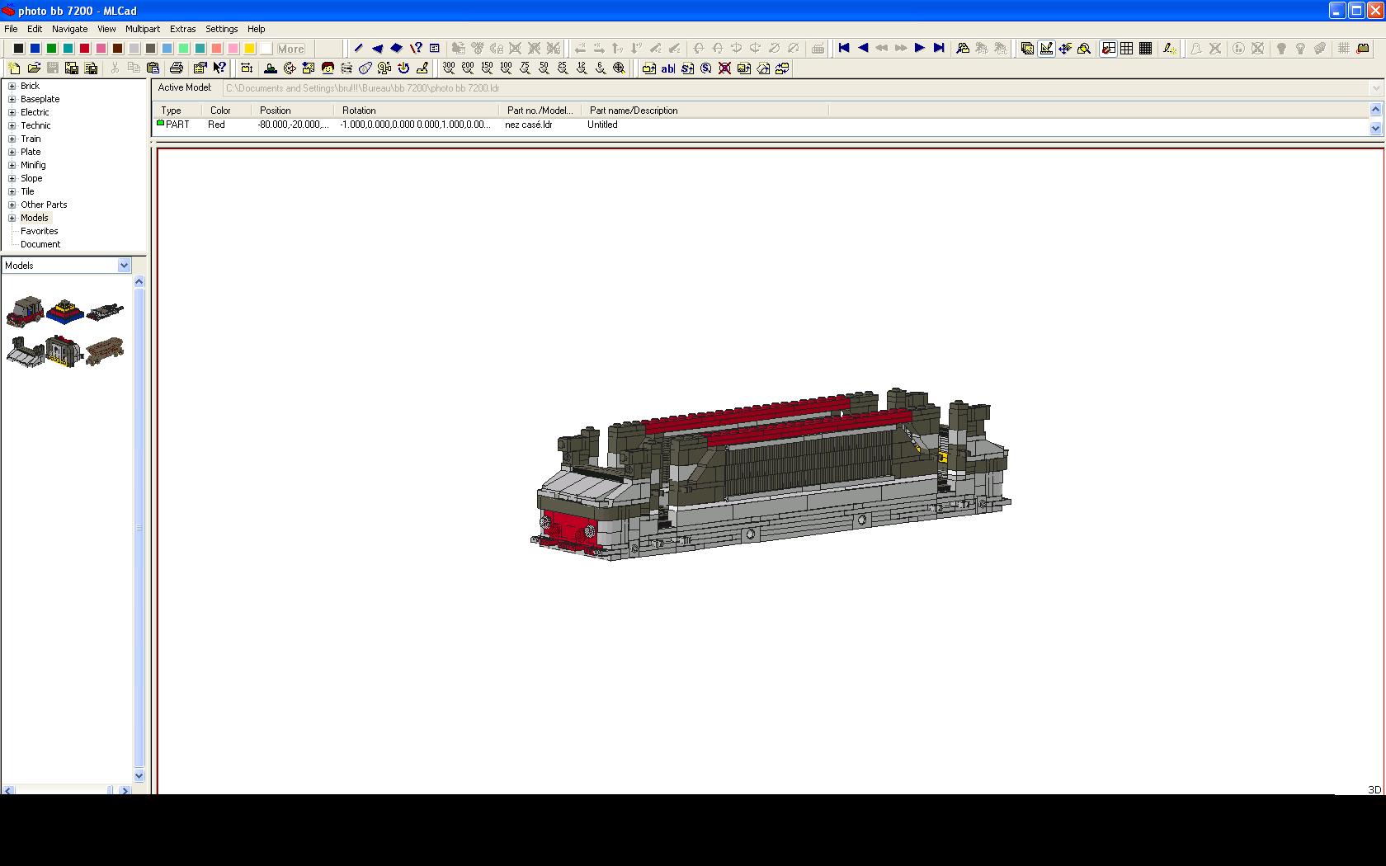Open the File menu
Screen dimensions: 1386x866
[11, 29]
